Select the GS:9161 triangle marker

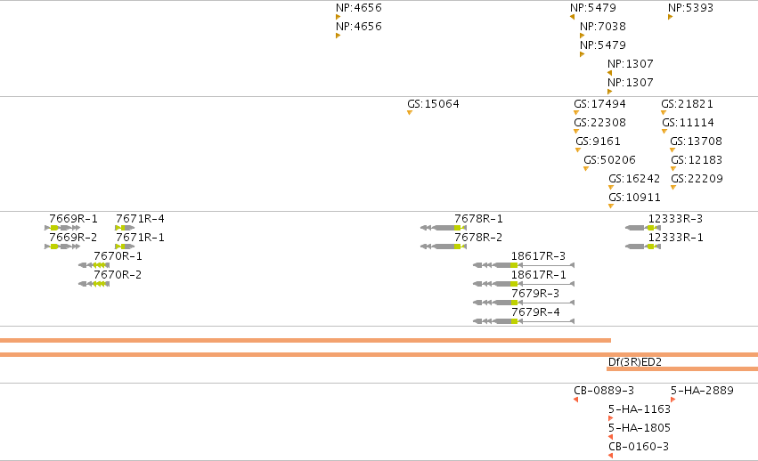click(578, 150)
